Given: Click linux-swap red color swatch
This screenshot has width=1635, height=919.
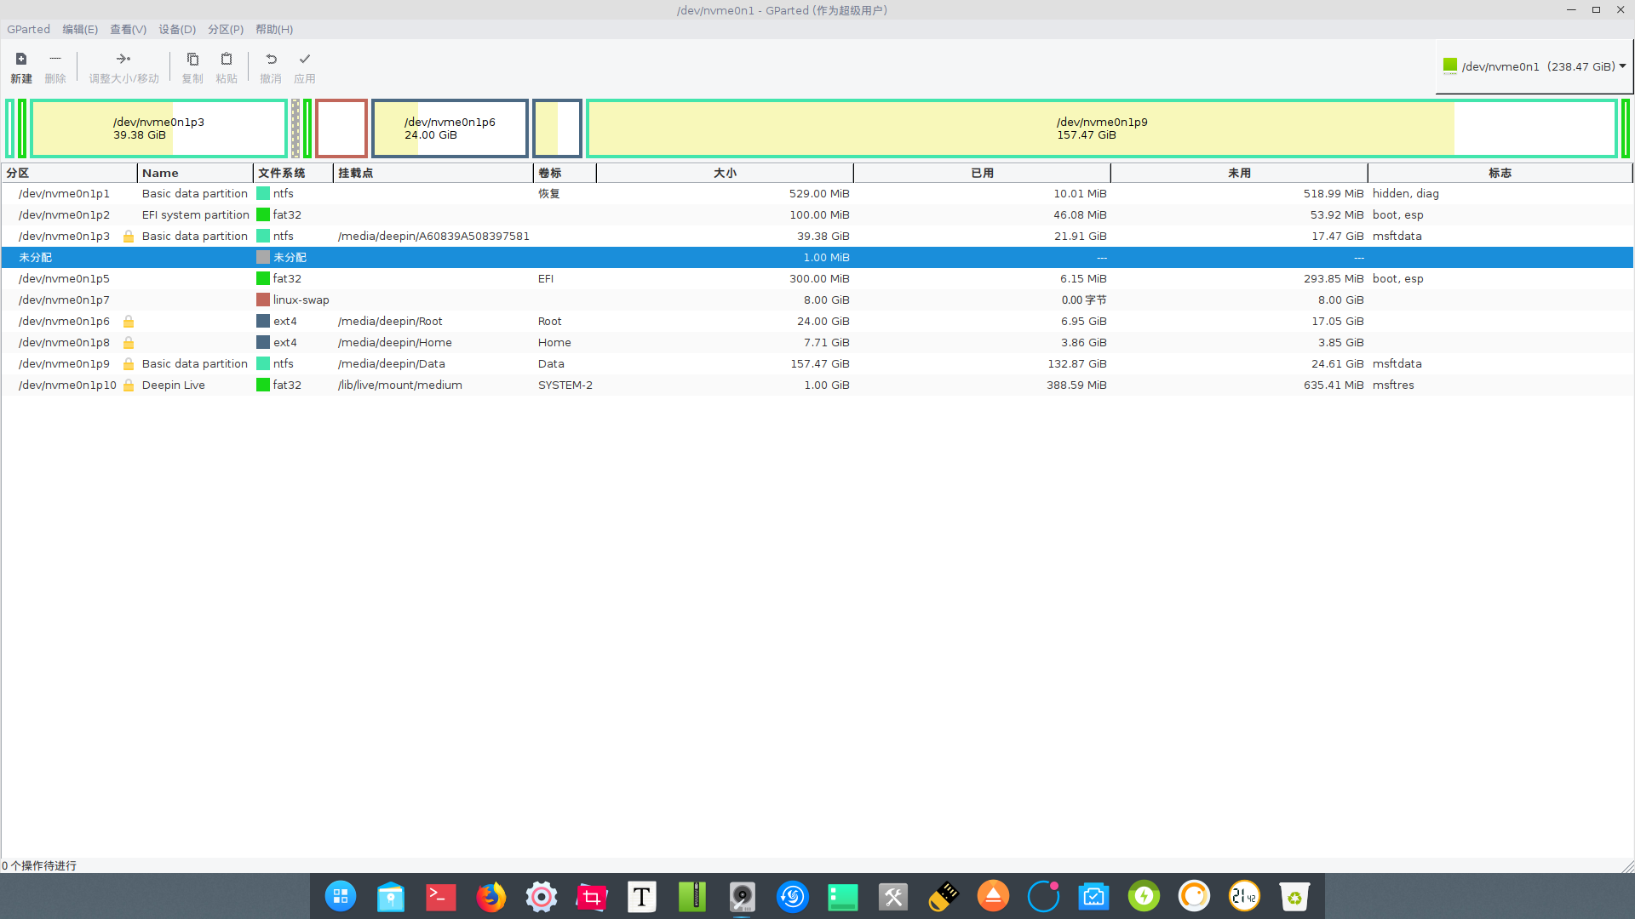Looking at the screenshot, I should [x=263, y=300].
